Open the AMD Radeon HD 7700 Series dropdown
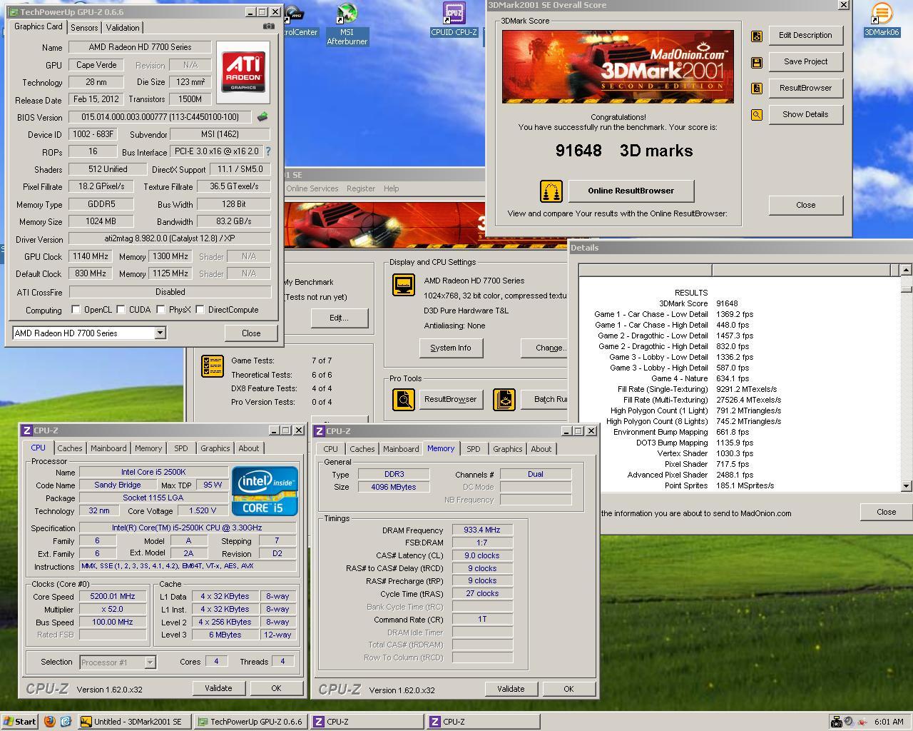The width and height of the screenshot is (913, 731). (160, 333)
